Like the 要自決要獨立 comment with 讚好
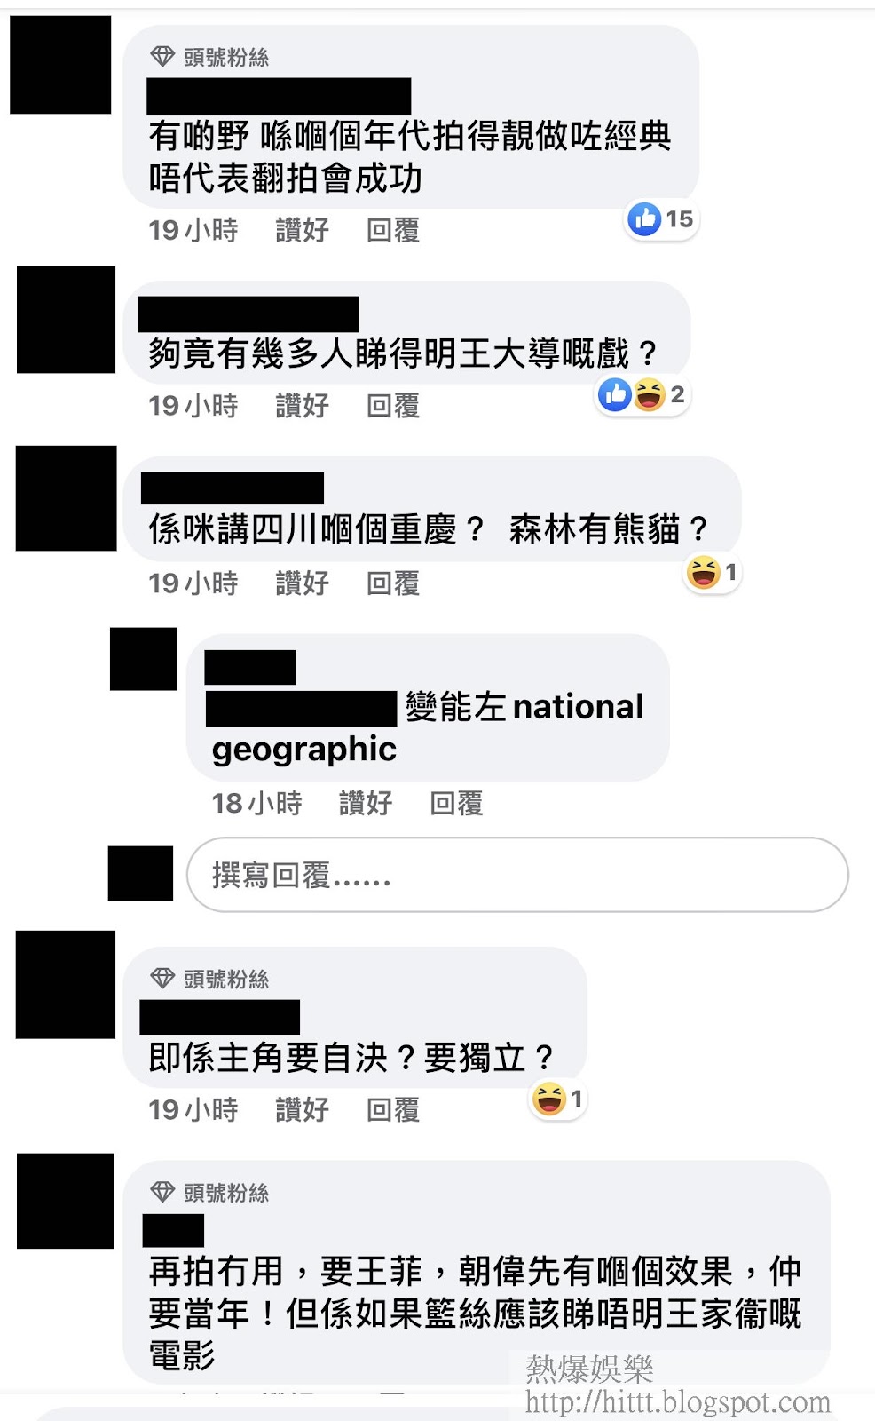This screenshot has height=1421, width=875. point(302,1110)
